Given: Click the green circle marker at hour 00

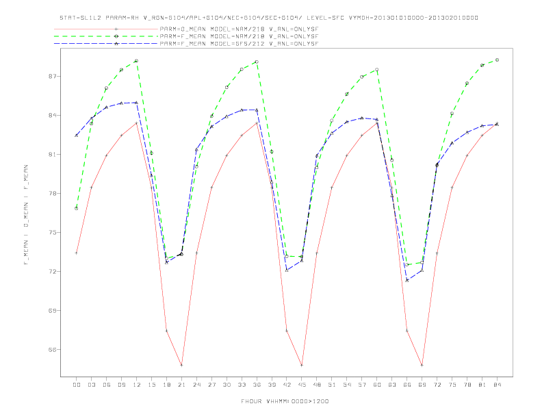Looking at the screenshot, I should click(77, 208).
